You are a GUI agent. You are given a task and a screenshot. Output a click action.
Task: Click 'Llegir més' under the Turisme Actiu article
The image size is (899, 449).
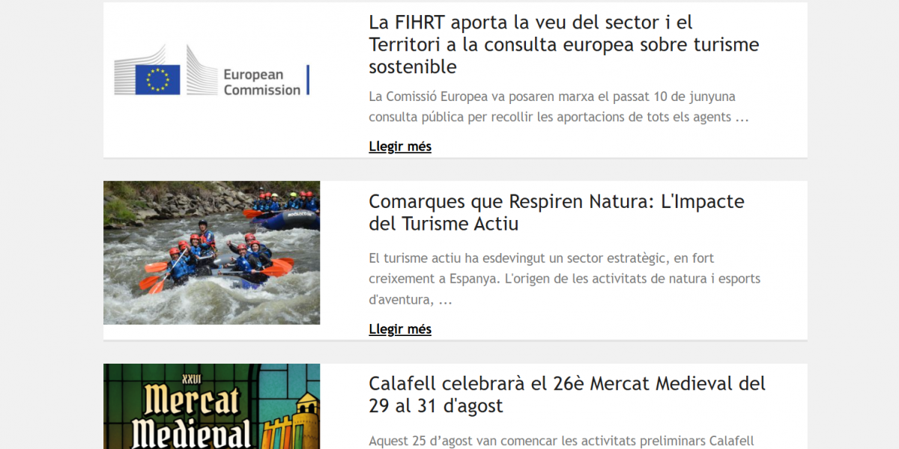click(x=400, y=329)
